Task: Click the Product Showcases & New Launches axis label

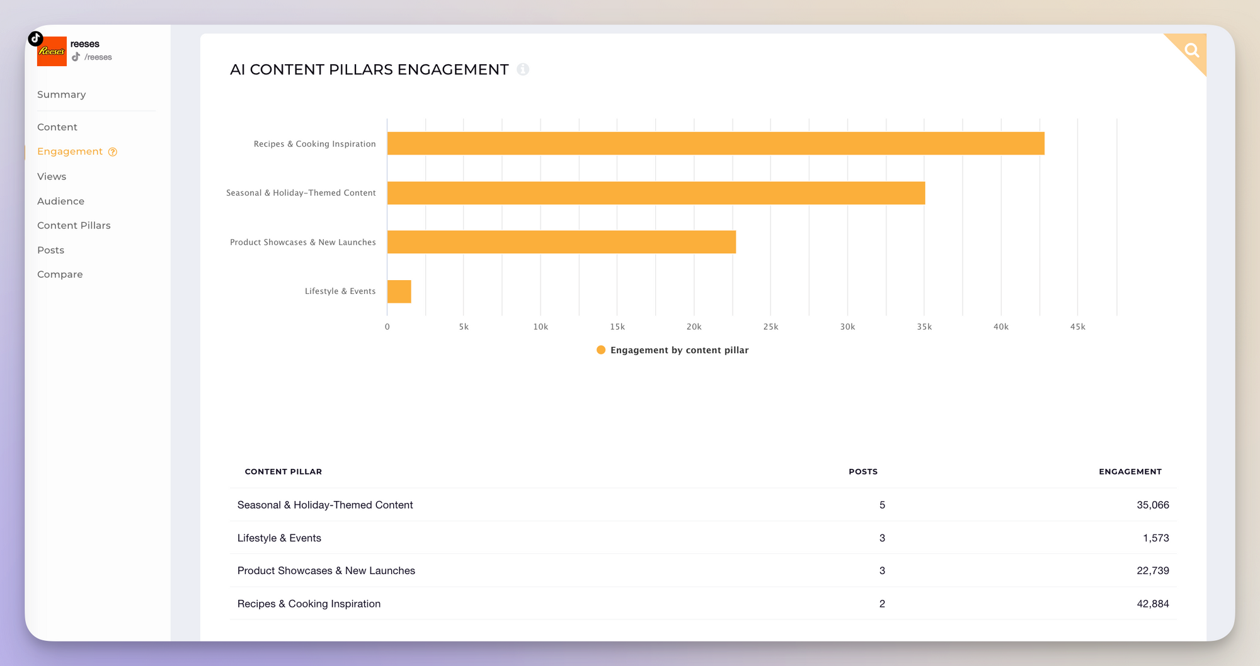Action: 303,242
